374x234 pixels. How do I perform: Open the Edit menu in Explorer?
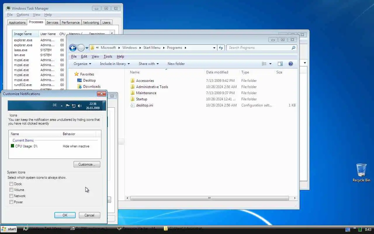click(x=84, y=56)
